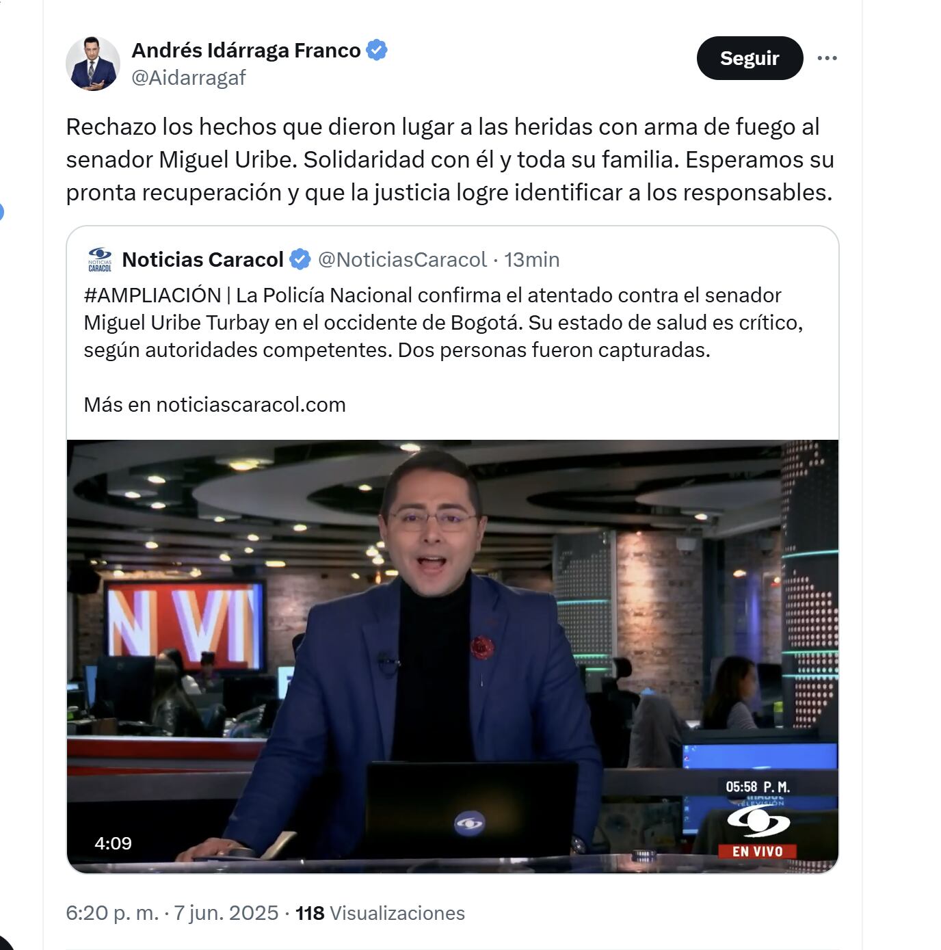
Task: Click the 05:58 P.M. clock overlay on video
Action: pos(757,787)
